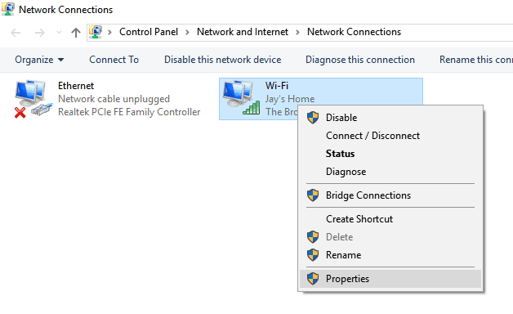Go up one folder level
513x314 pixels.
(x=76, y=33)
